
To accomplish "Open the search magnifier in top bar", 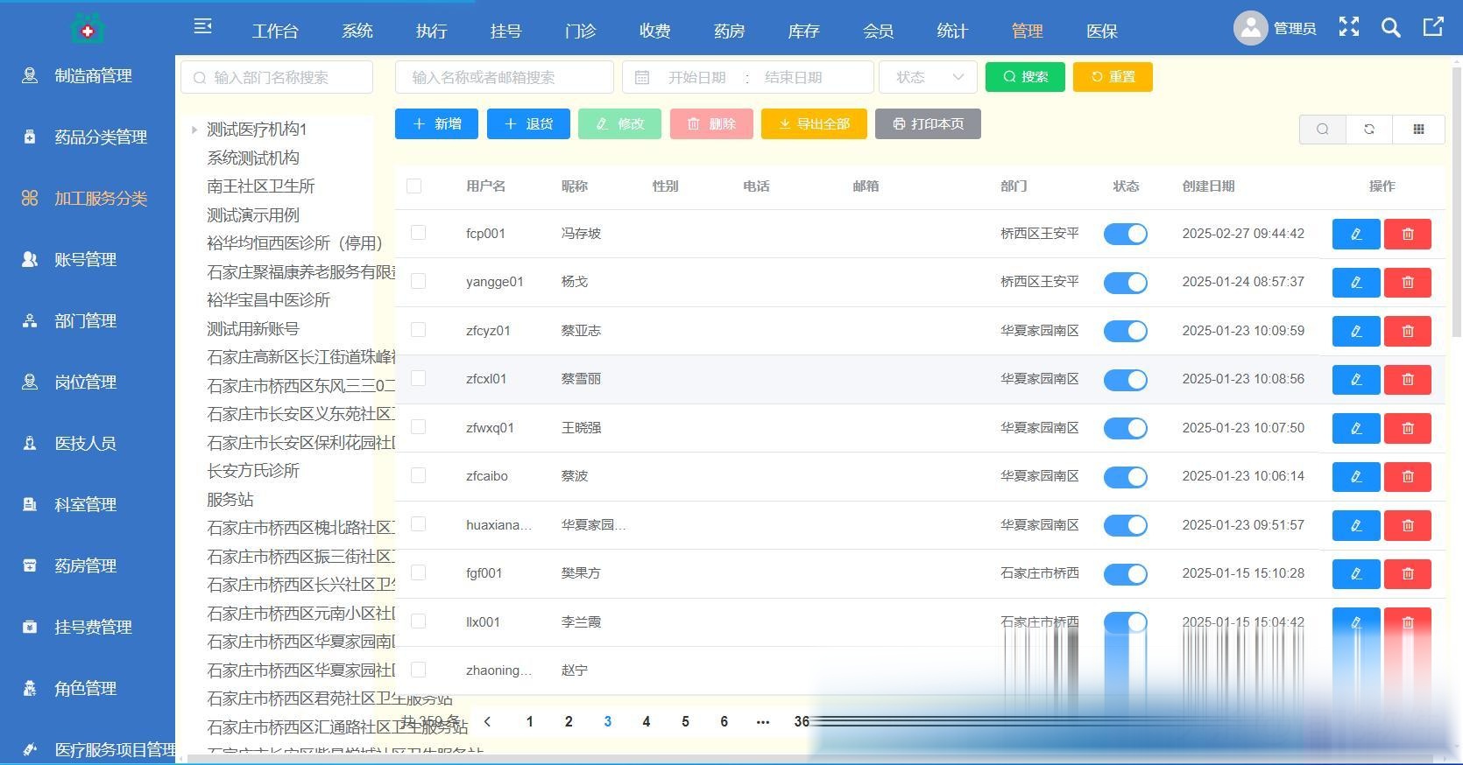I will pyautogui.click(x=1390, y=27).
